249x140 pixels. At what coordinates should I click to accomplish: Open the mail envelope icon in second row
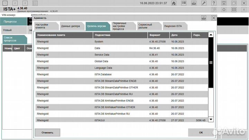(x=234, y=10)
